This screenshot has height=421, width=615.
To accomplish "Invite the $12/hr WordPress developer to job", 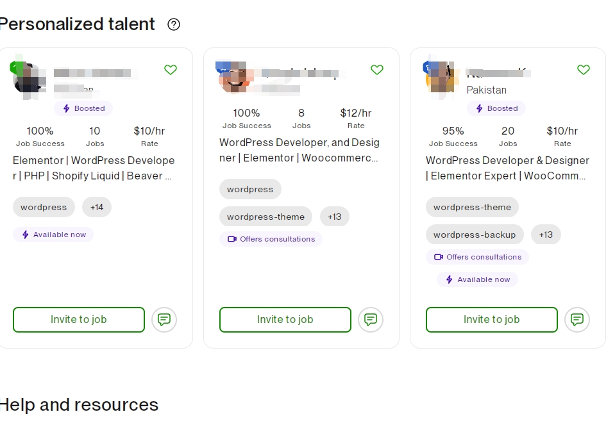I will [285, 320].
